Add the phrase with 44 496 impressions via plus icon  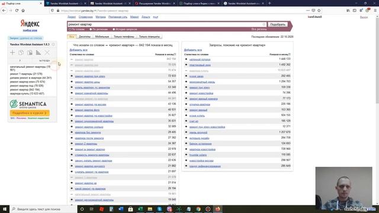[x=72, y=93]
